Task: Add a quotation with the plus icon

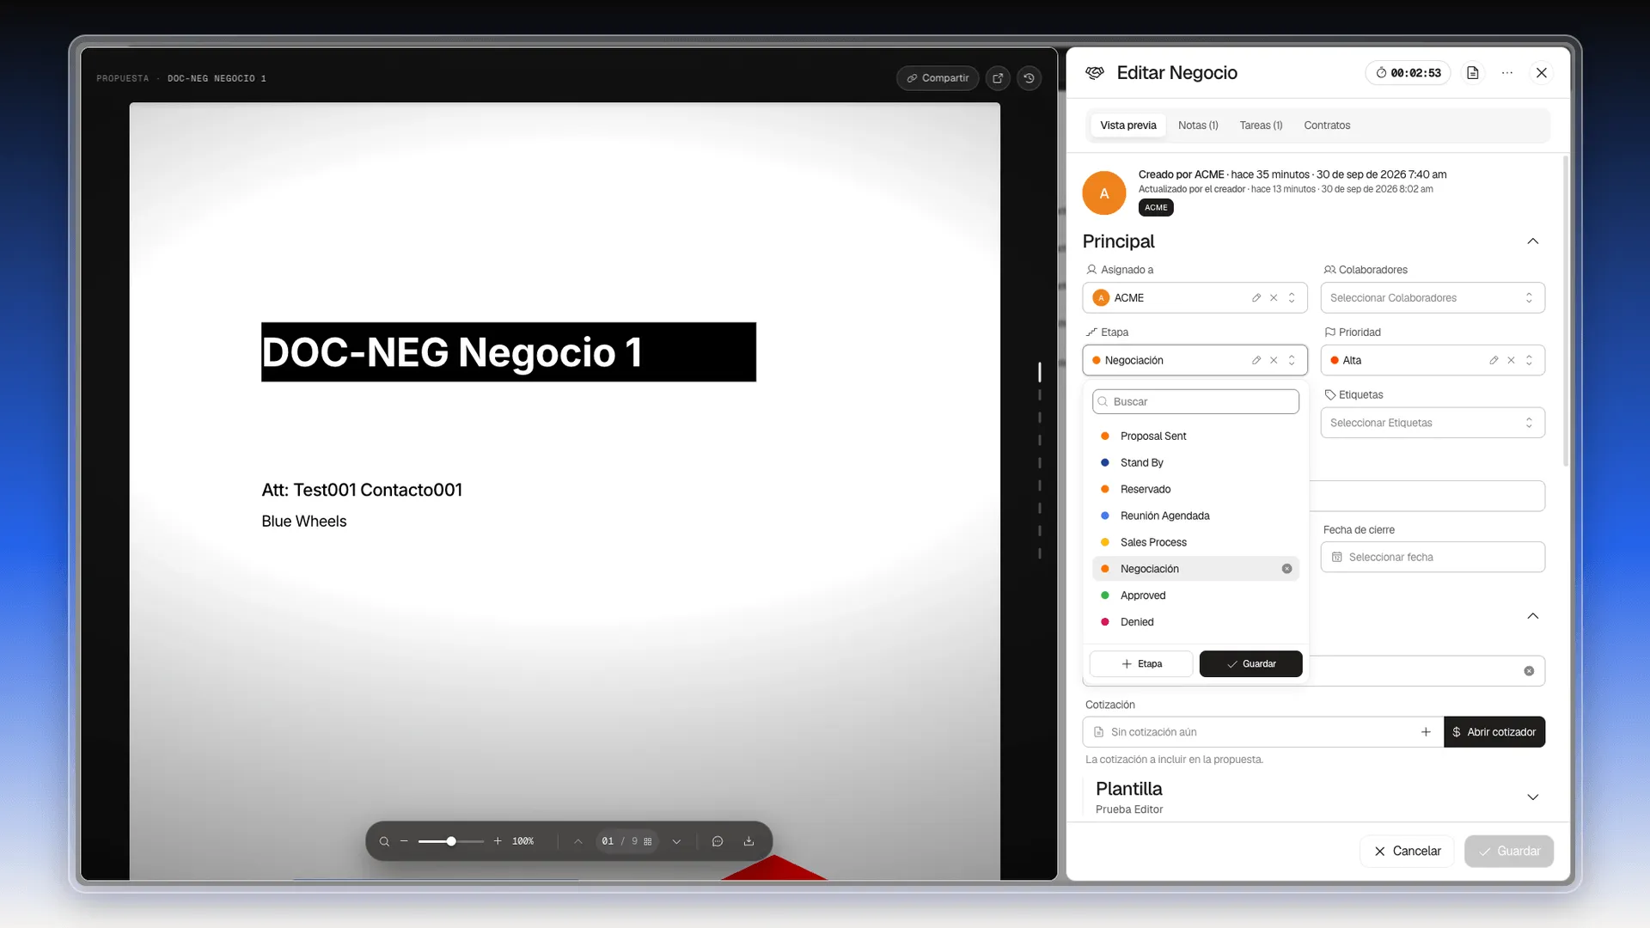Action: click(x=1426, y=732)
